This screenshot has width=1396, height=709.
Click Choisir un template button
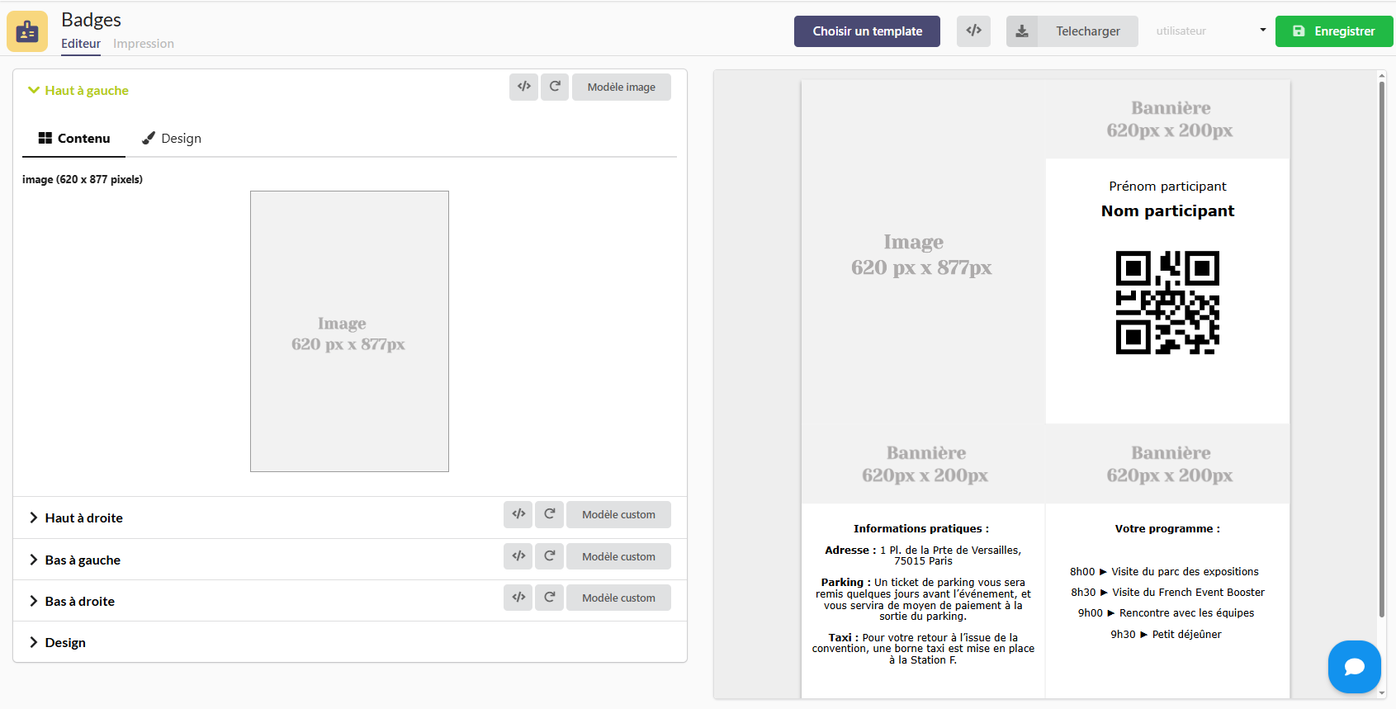pos(867,31)
